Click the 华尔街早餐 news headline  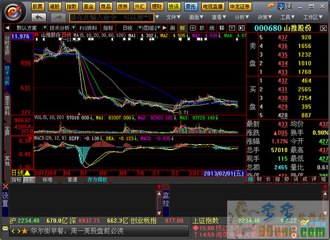tap(77, 231)
